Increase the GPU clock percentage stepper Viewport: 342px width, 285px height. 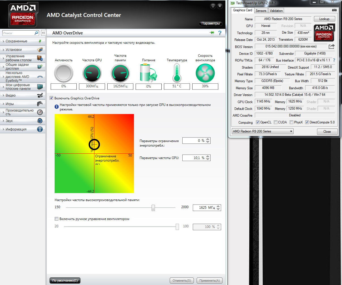[x=208, y=156]
